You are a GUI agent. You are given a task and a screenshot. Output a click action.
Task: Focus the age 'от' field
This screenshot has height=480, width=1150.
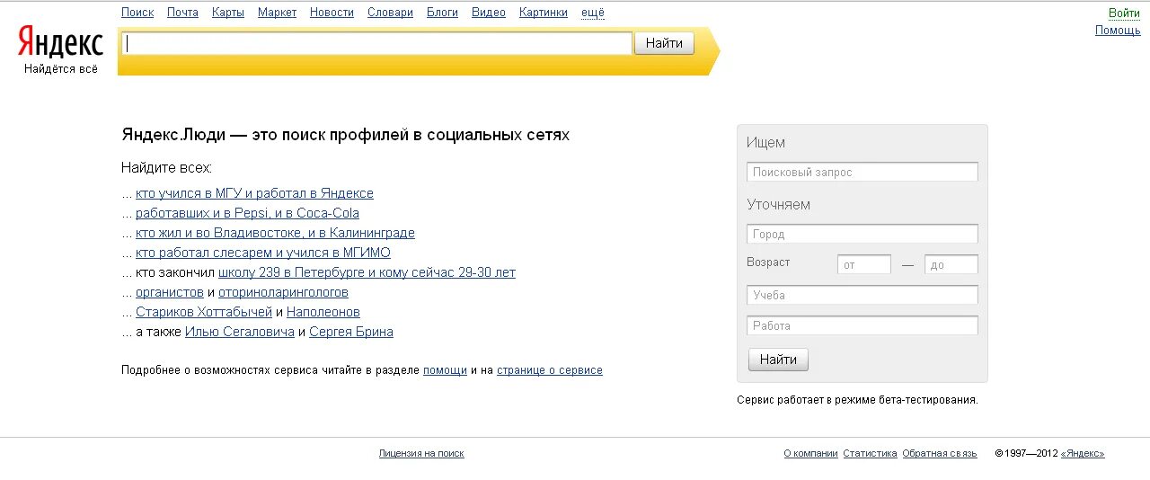864,264
